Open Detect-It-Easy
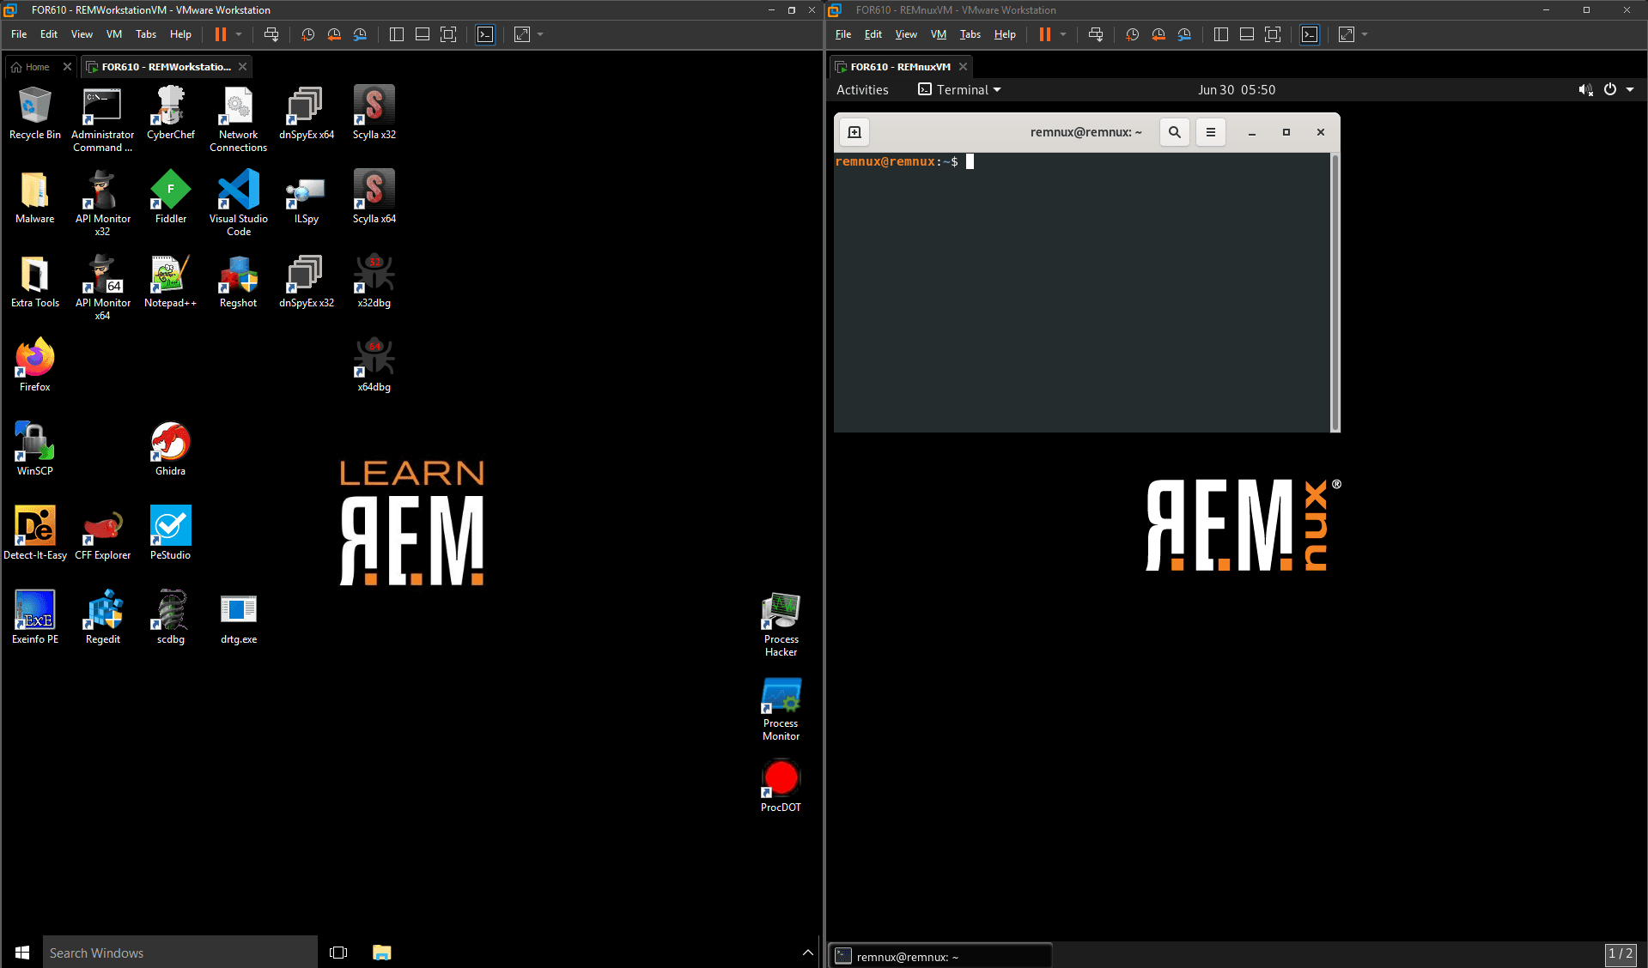 point(34,525)
